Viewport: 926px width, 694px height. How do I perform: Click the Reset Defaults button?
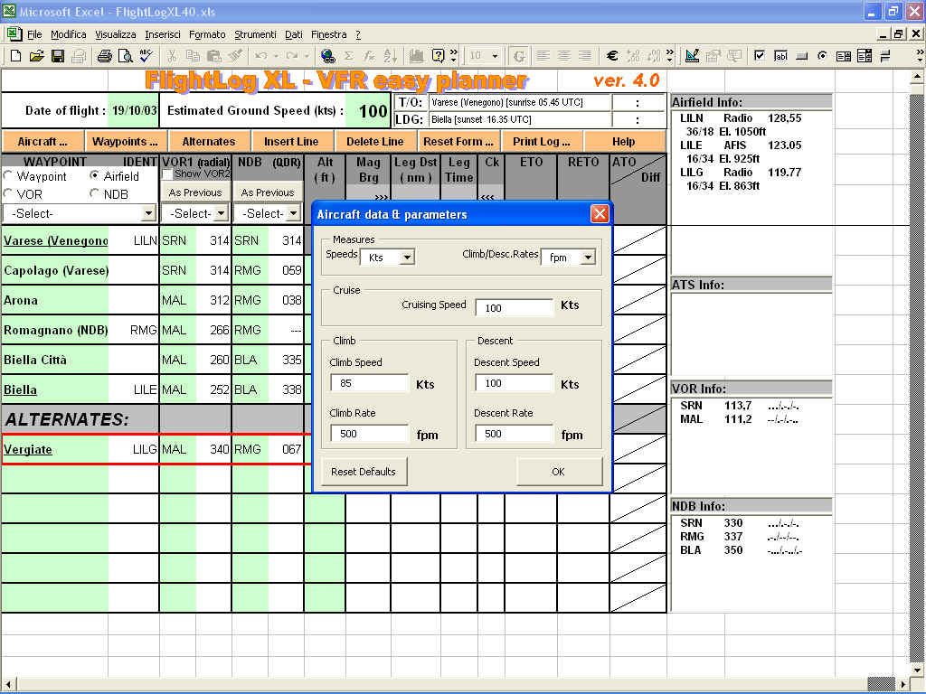(364, 472)
